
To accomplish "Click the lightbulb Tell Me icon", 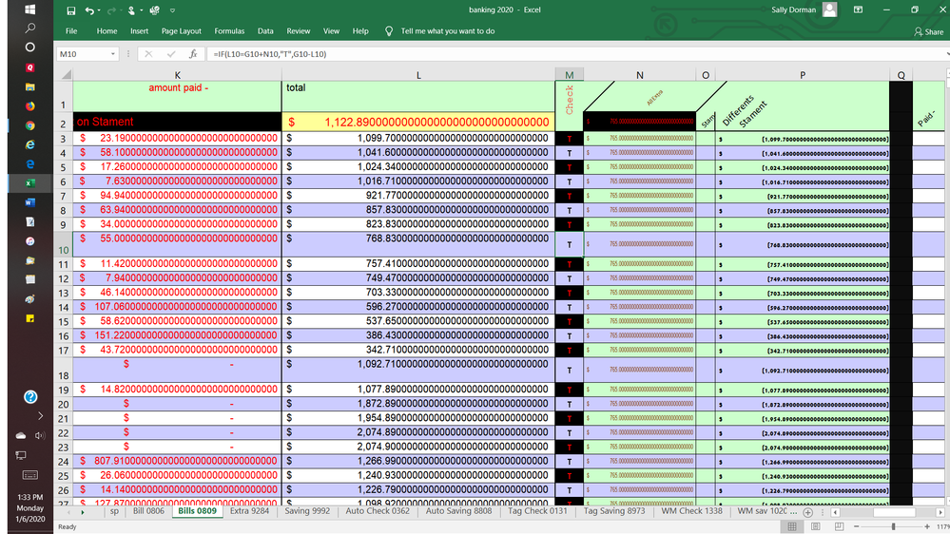I will coord(389,30).
